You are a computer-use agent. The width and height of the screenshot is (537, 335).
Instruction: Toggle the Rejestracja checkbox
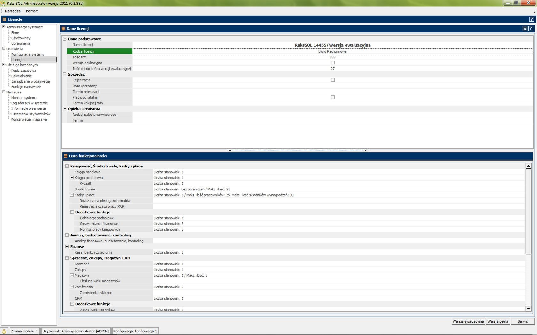pyautogui.click(x=333, y=80)
